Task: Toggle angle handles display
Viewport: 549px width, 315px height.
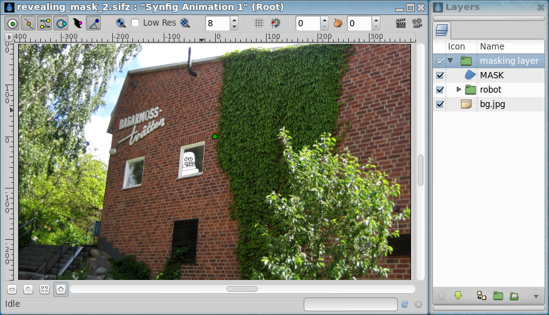Action: coord(93,23)
